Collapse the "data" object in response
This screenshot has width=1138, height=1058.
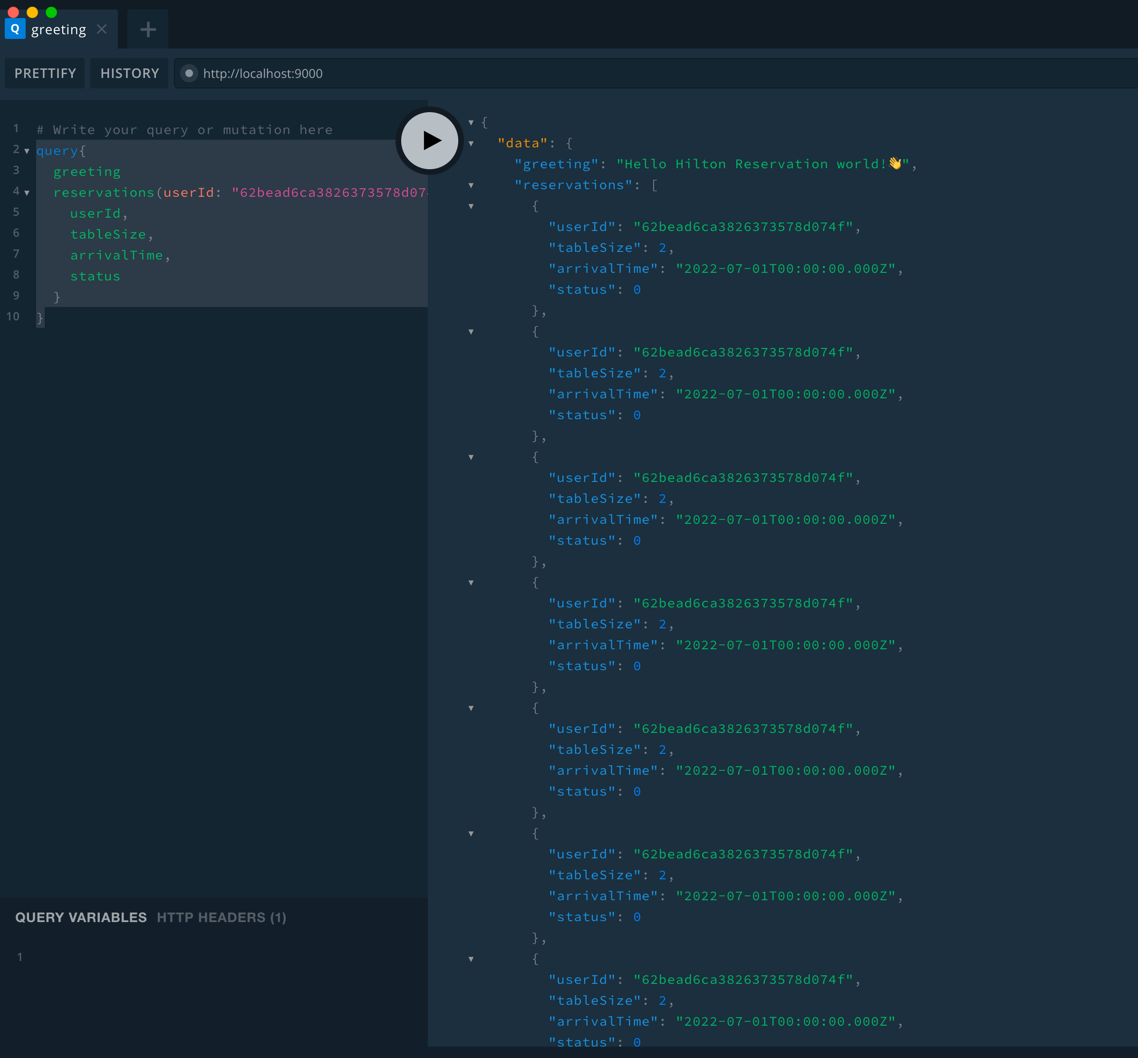(471, 144)
